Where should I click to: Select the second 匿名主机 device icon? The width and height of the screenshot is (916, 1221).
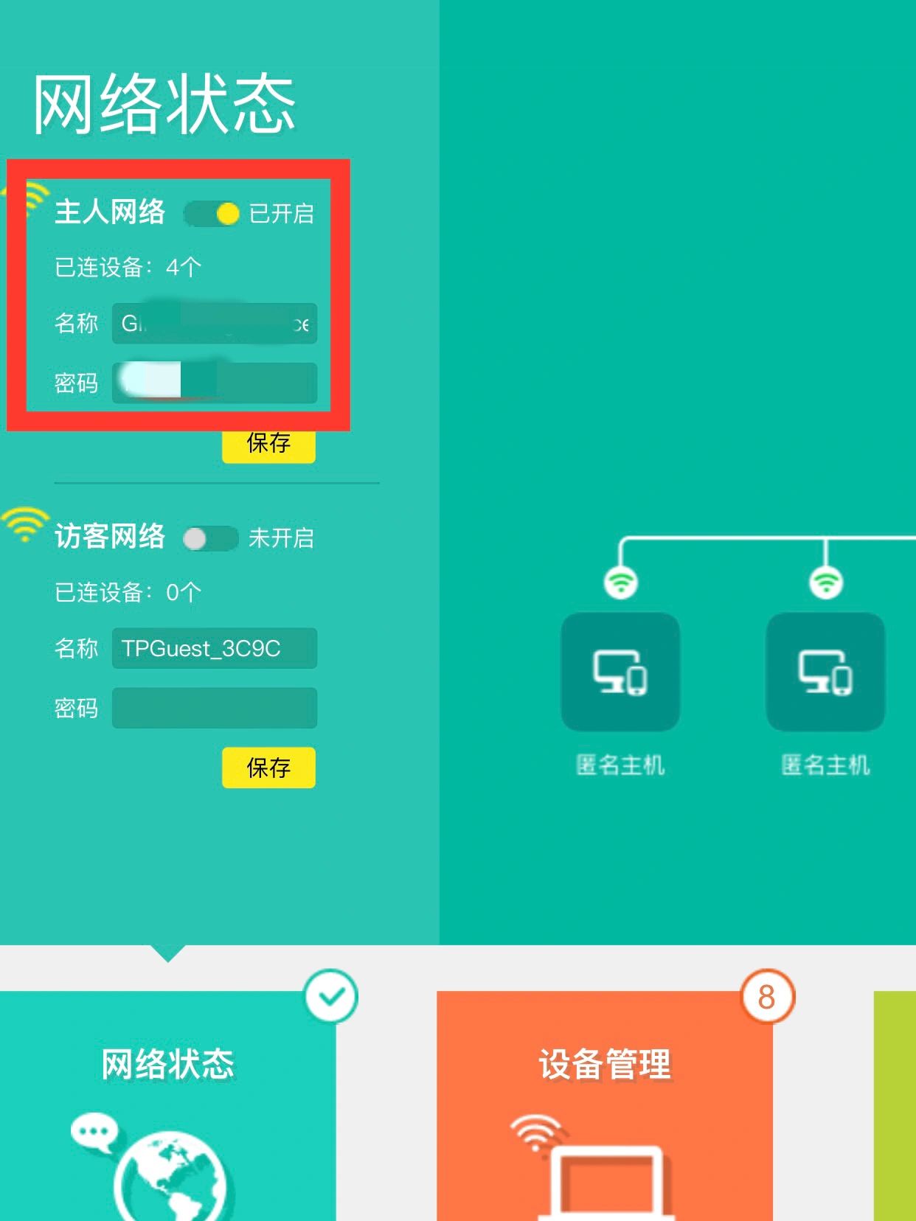825,672
